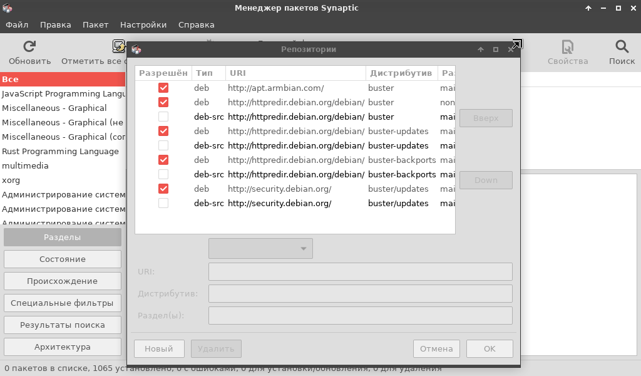
Task: Shade the Repositories dialog with up arrow
Action: click(x=481, y=50)
